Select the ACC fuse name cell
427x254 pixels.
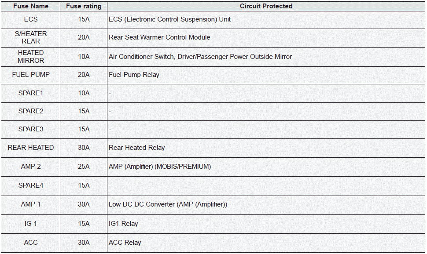coord(31,242)
